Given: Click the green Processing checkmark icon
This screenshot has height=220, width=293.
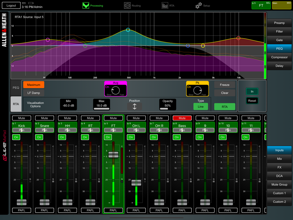Looking at the screenshot, I should click(85, 5).
